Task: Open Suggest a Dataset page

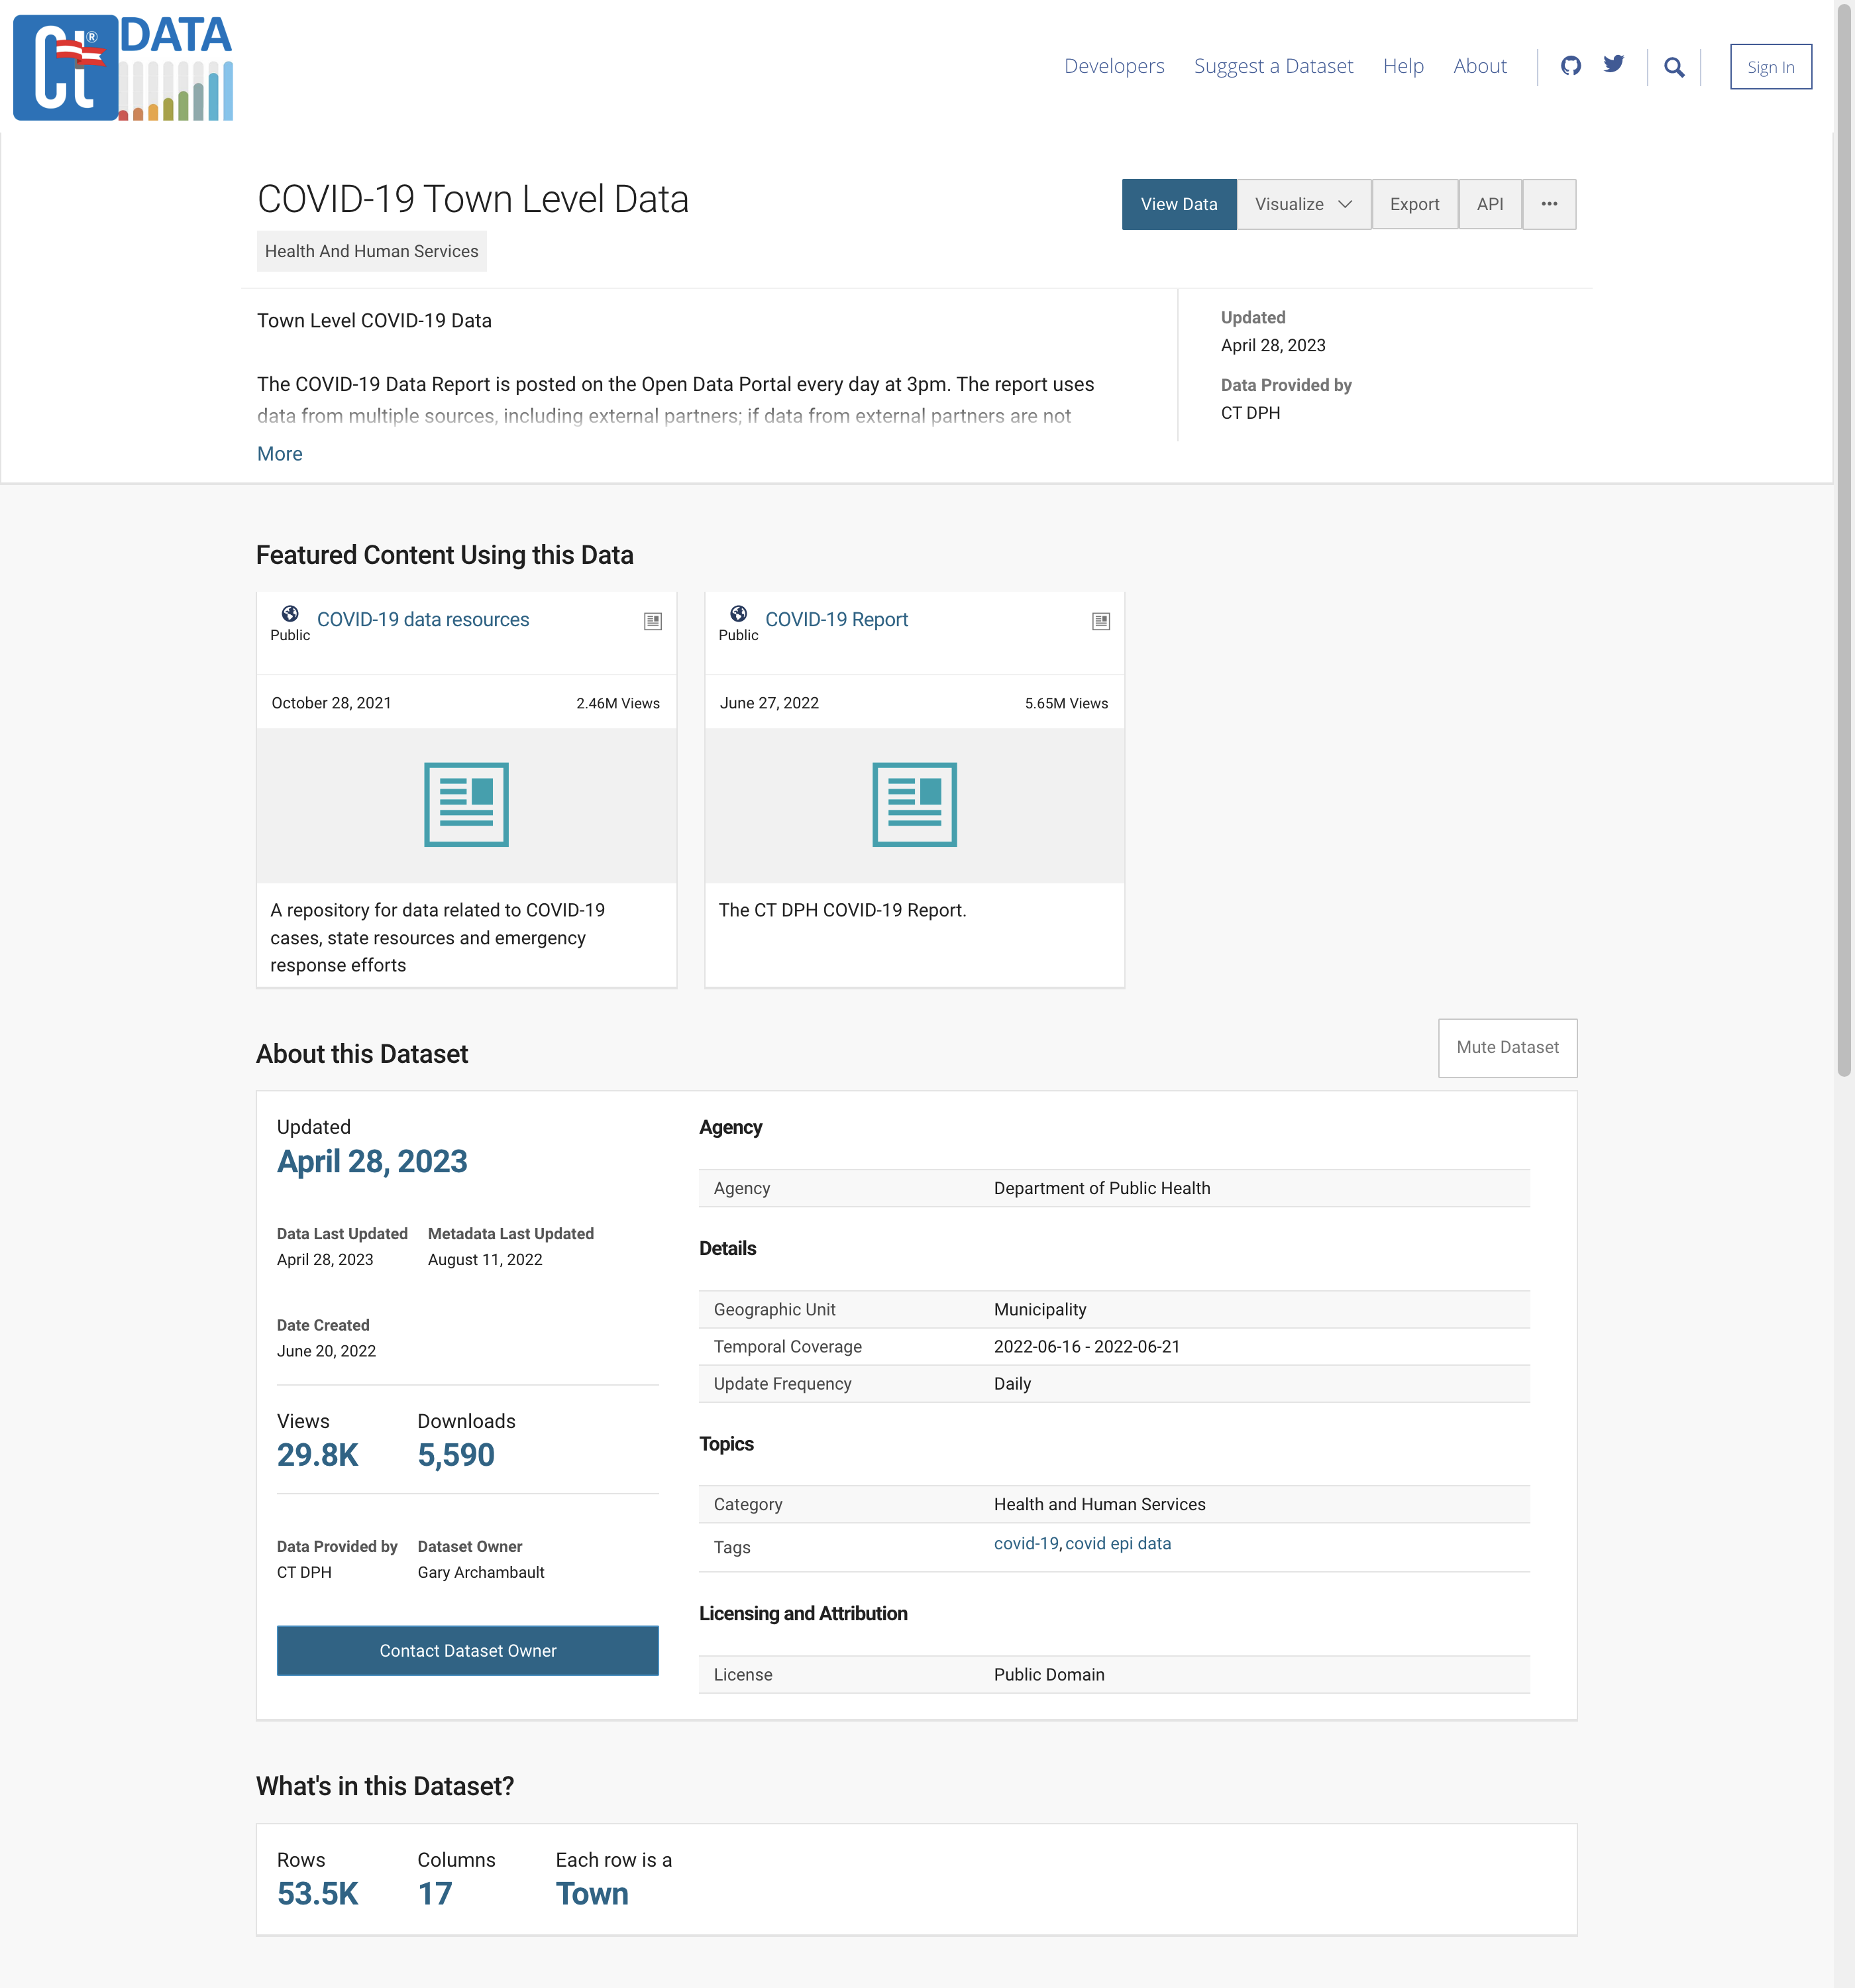Action: [x=1273, y=66]
